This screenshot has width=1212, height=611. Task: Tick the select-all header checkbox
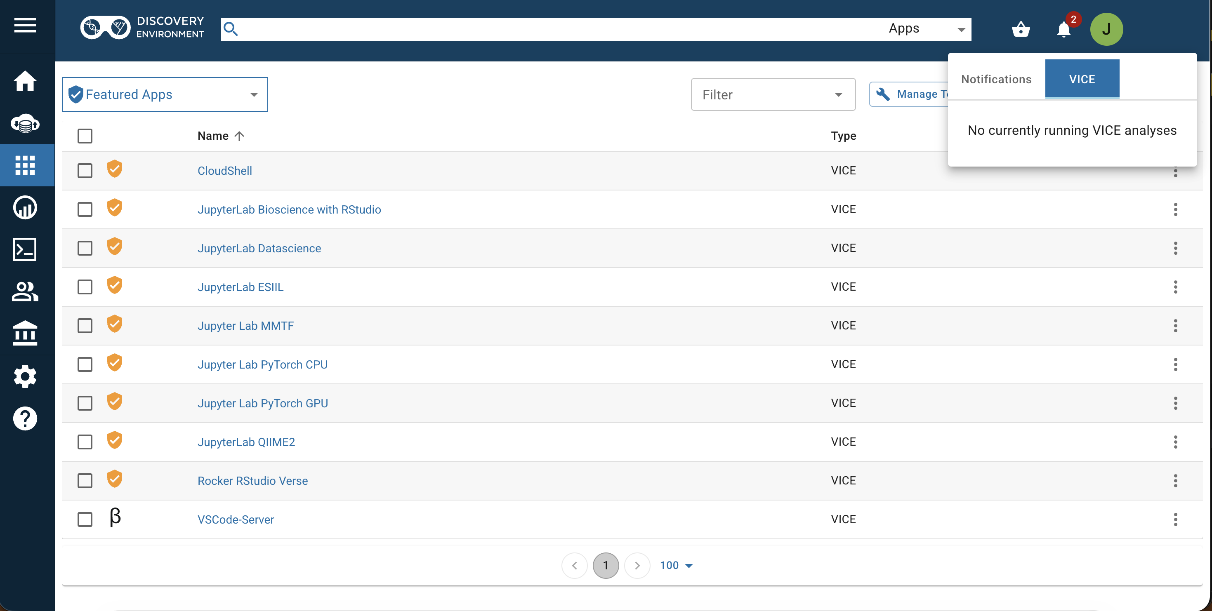(85, 136)
